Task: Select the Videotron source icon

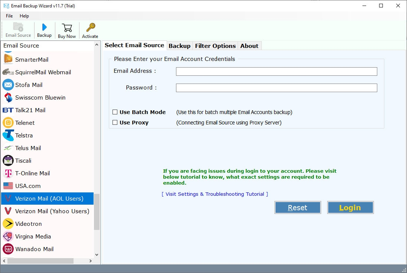Action: click(8, 224)
